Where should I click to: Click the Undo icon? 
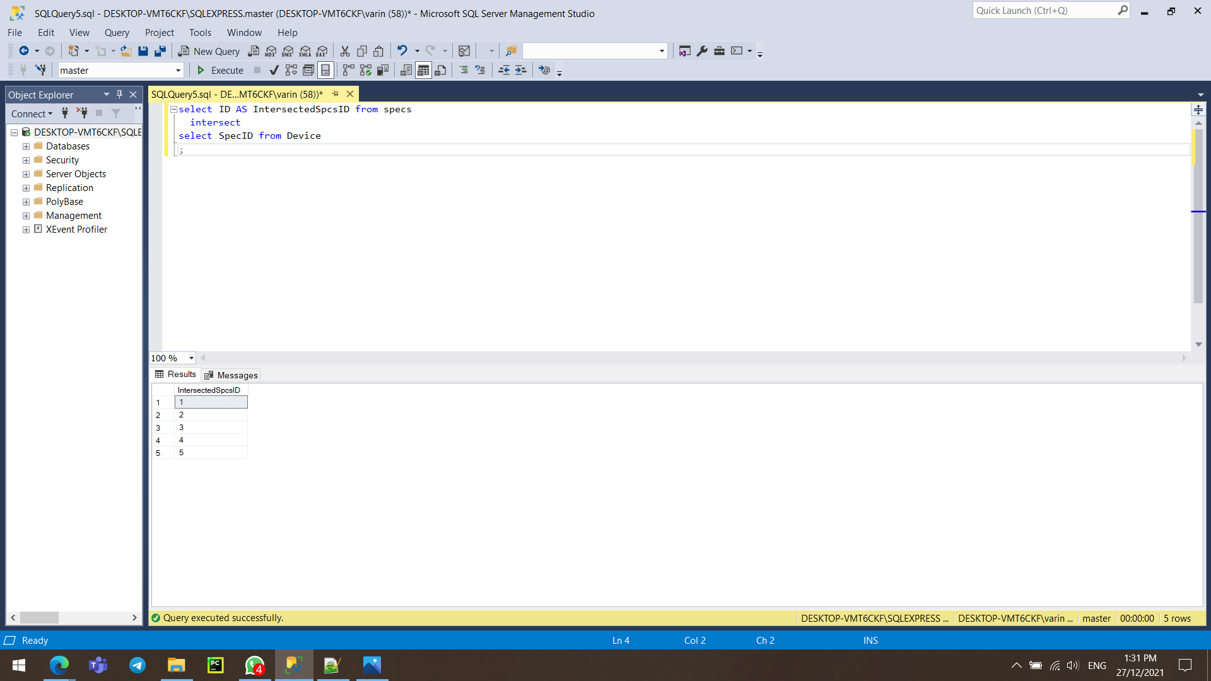402,50
